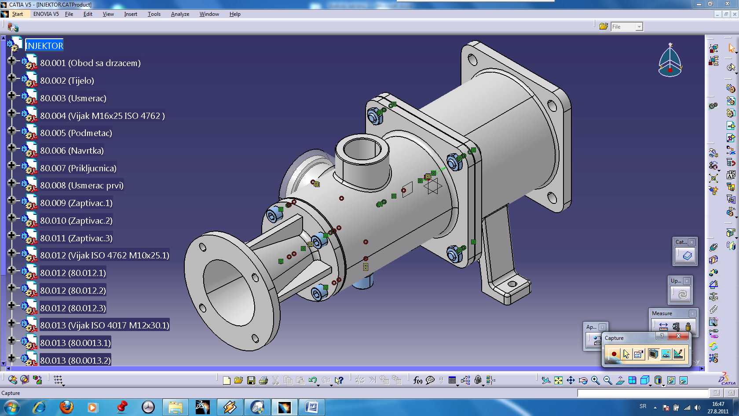Select Vector mode icon in Capture
The image size is (739, 416).
pos(678,354)
